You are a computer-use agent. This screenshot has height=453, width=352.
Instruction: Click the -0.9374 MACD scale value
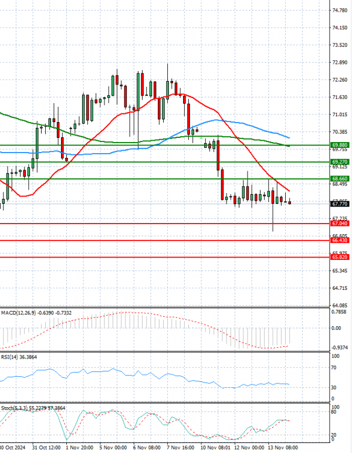339,347
